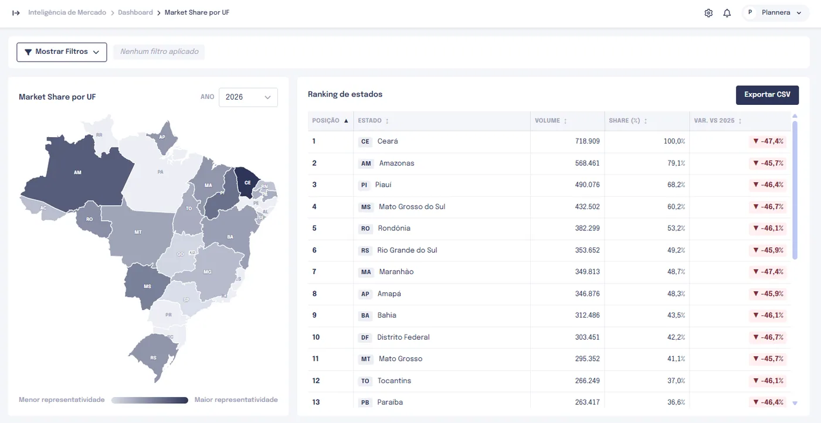Expand the sidebar with the arrow icon

(x=16, y=13)
